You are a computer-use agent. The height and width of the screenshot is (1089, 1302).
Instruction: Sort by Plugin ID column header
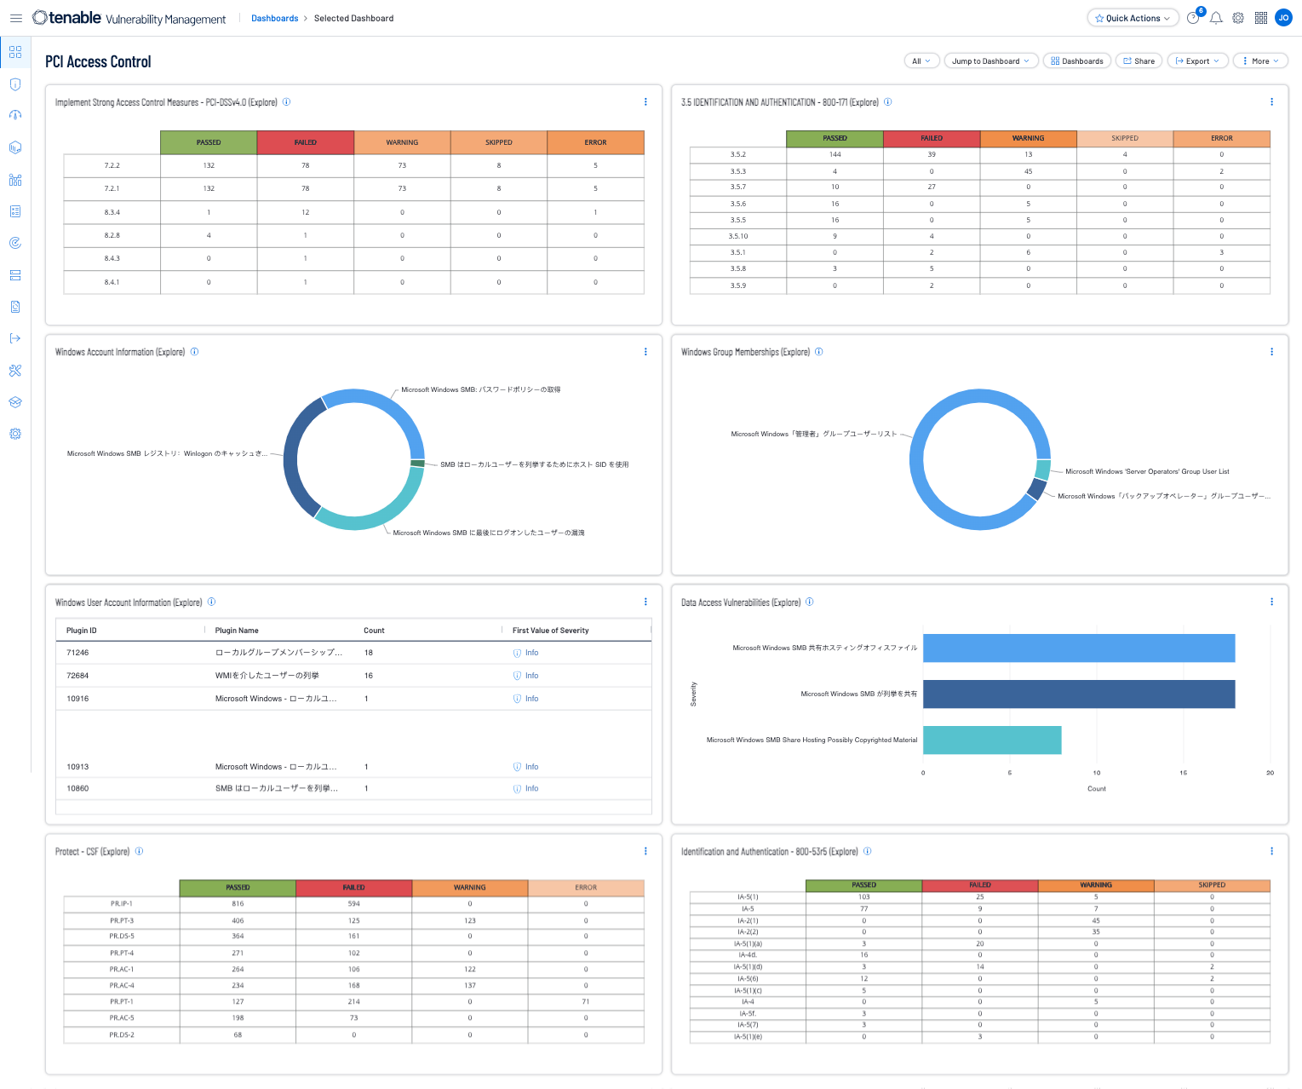[x=82, y=631]
